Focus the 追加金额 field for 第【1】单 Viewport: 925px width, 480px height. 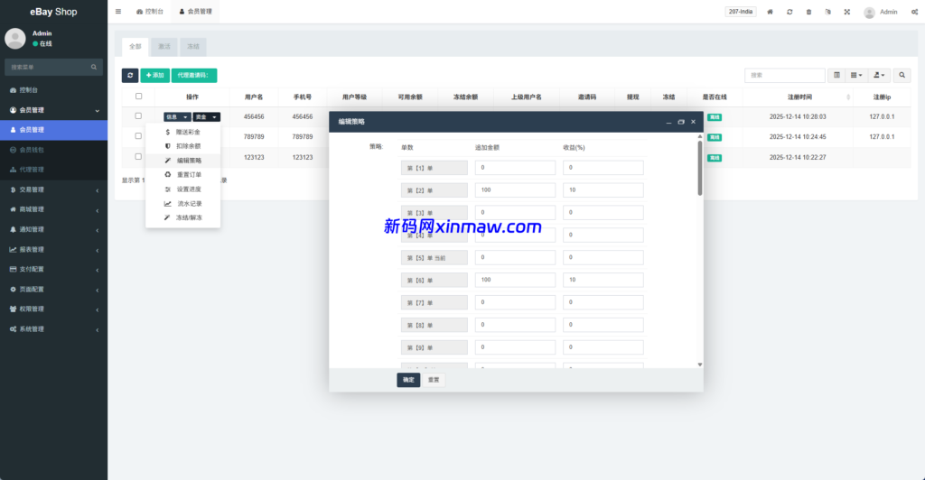pos(515,168)
